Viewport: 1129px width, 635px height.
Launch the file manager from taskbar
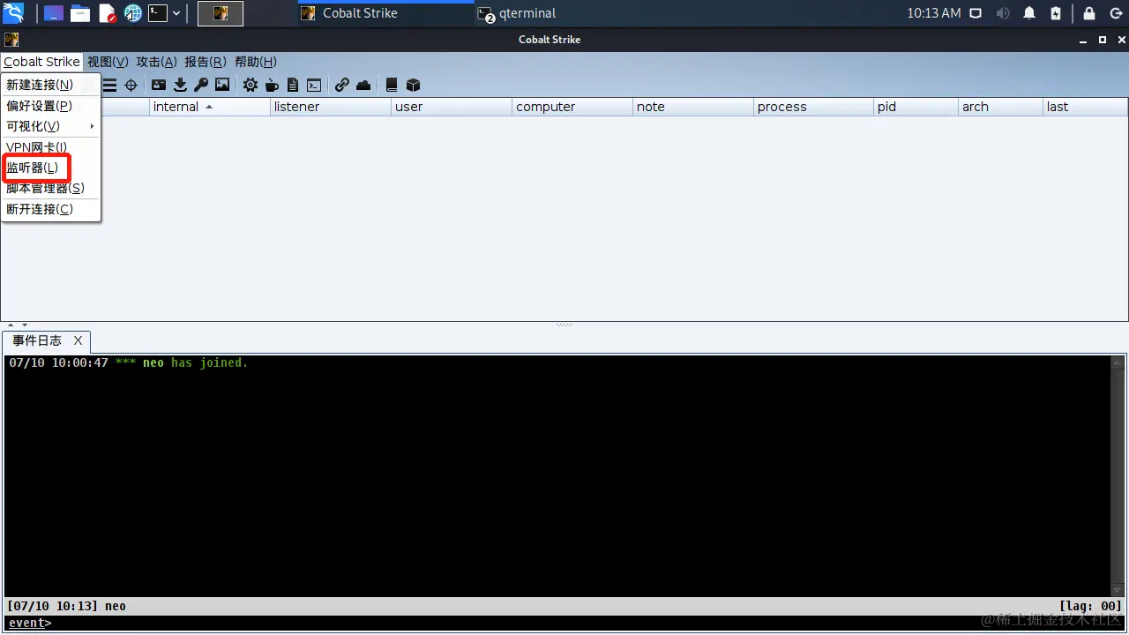pyautogui.click(x=80, y=13)
